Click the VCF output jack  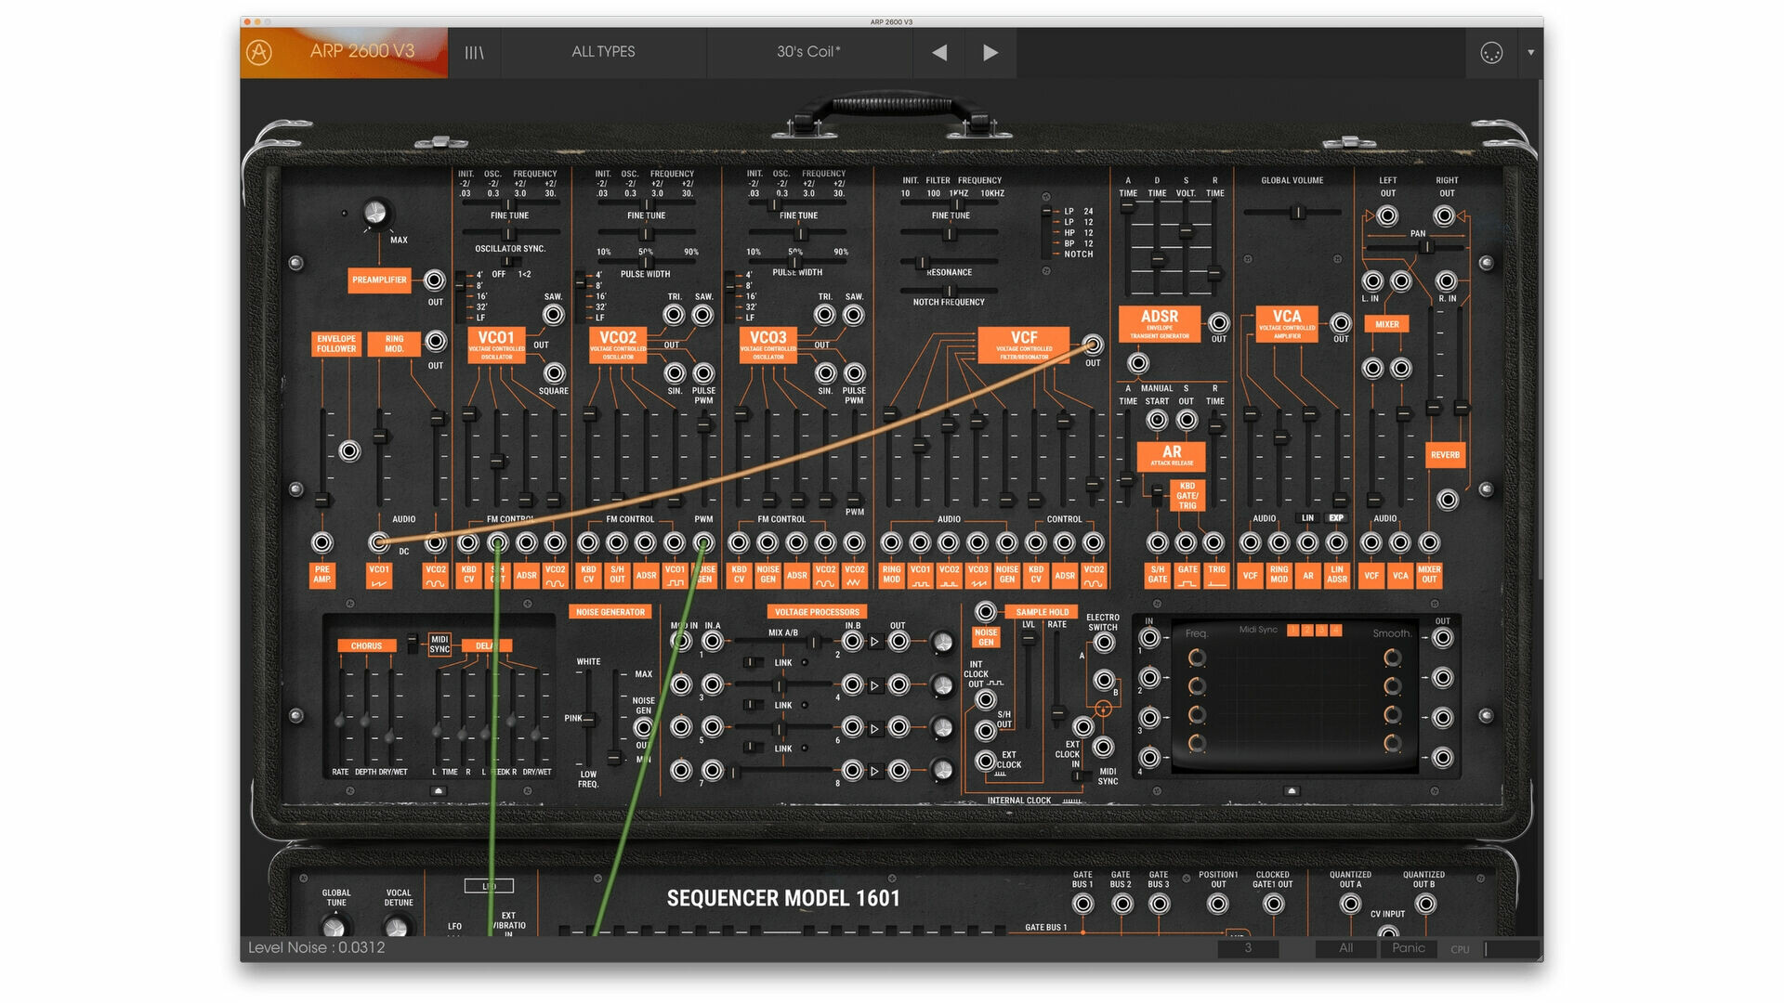pyautogui.click(x=1093, y=345)
